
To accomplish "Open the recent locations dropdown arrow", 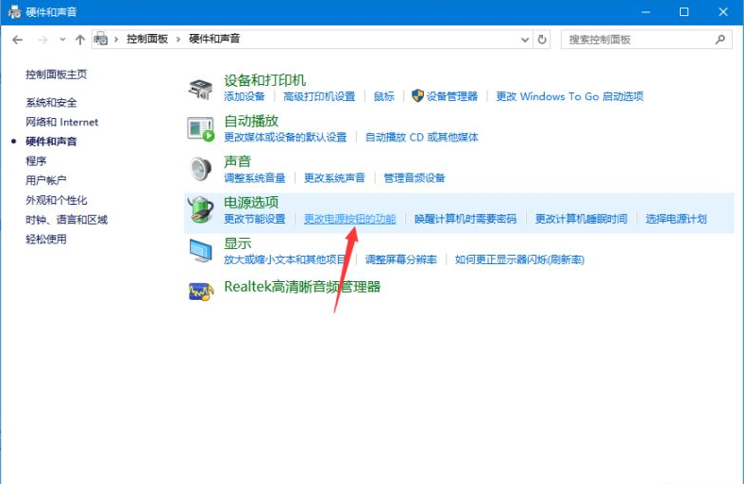I will pos(62,40).
